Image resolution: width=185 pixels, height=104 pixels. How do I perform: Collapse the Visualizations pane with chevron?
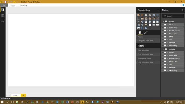click(x=158, y=10)
